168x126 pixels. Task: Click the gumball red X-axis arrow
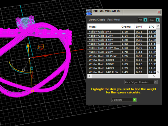[47, 56]
